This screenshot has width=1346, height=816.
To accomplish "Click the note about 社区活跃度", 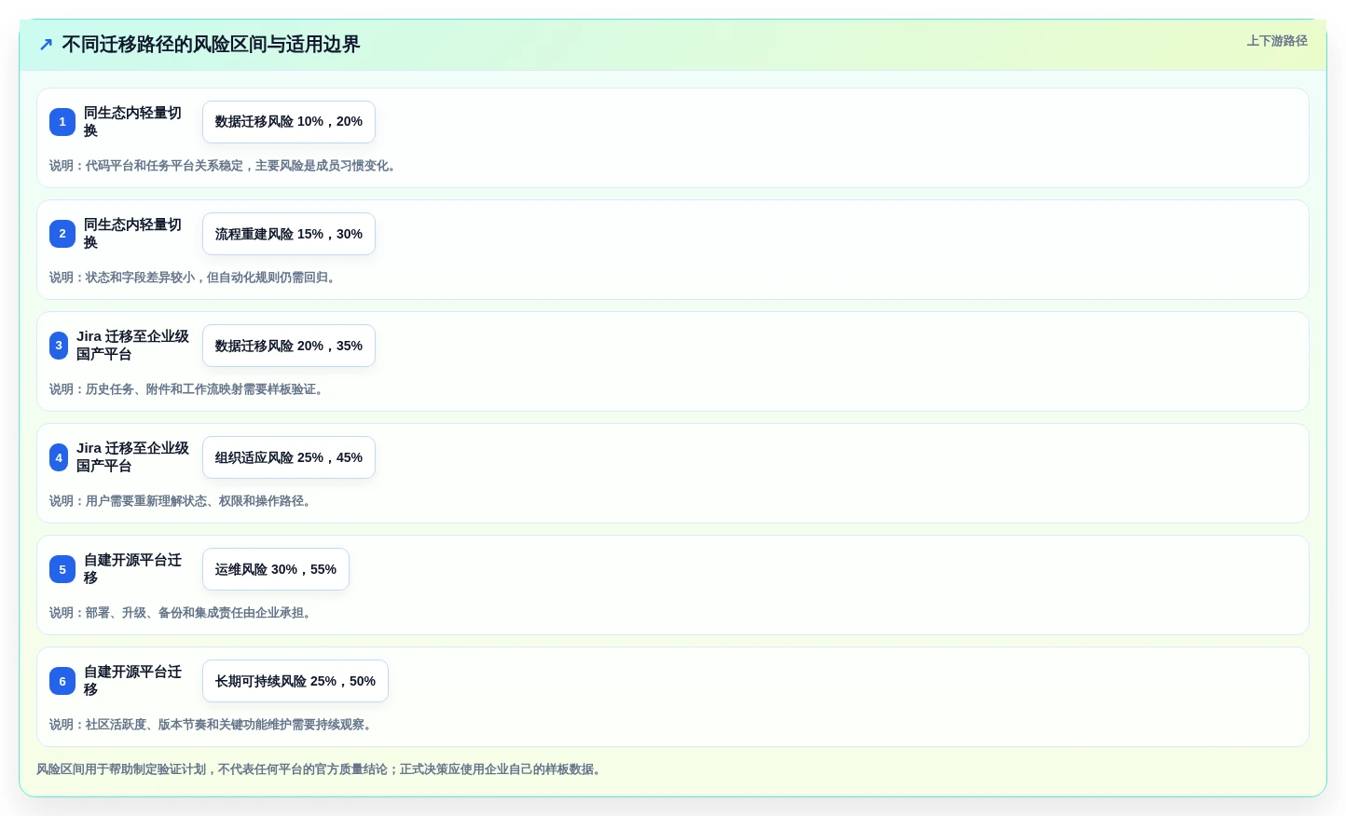I will (x=213, y=725).
